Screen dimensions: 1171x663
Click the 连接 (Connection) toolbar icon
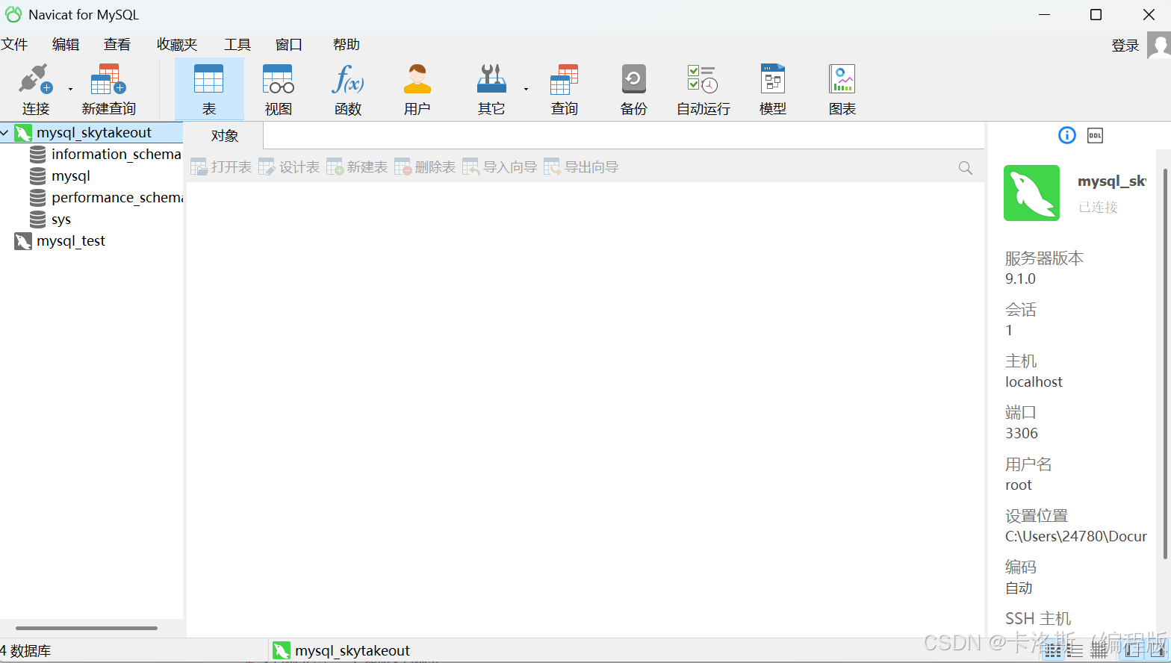[35, 90]
